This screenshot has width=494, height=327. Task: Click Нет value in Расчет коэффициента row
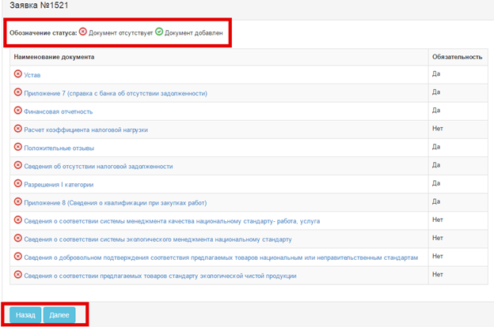(x=438, y=129)
